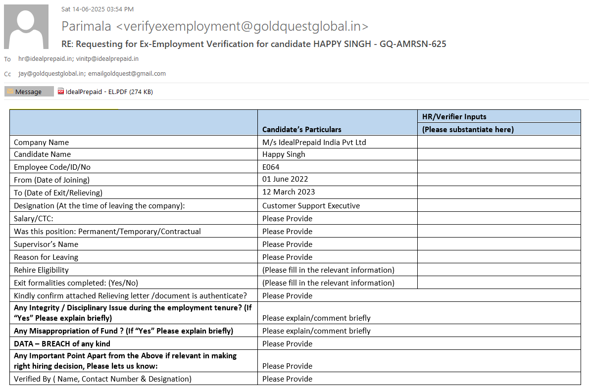Click the Customer Support Executive designation cell
The image size is (589, 387).
311,206
